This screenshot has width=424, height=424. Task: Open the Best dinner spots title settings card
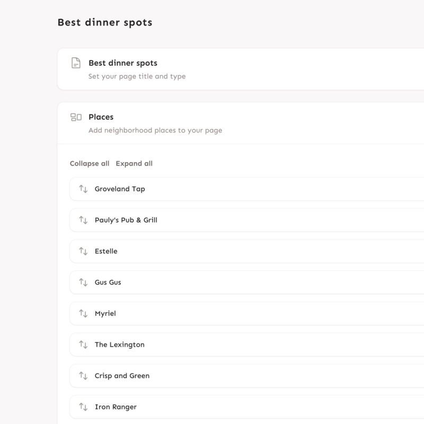click(241, 69)
